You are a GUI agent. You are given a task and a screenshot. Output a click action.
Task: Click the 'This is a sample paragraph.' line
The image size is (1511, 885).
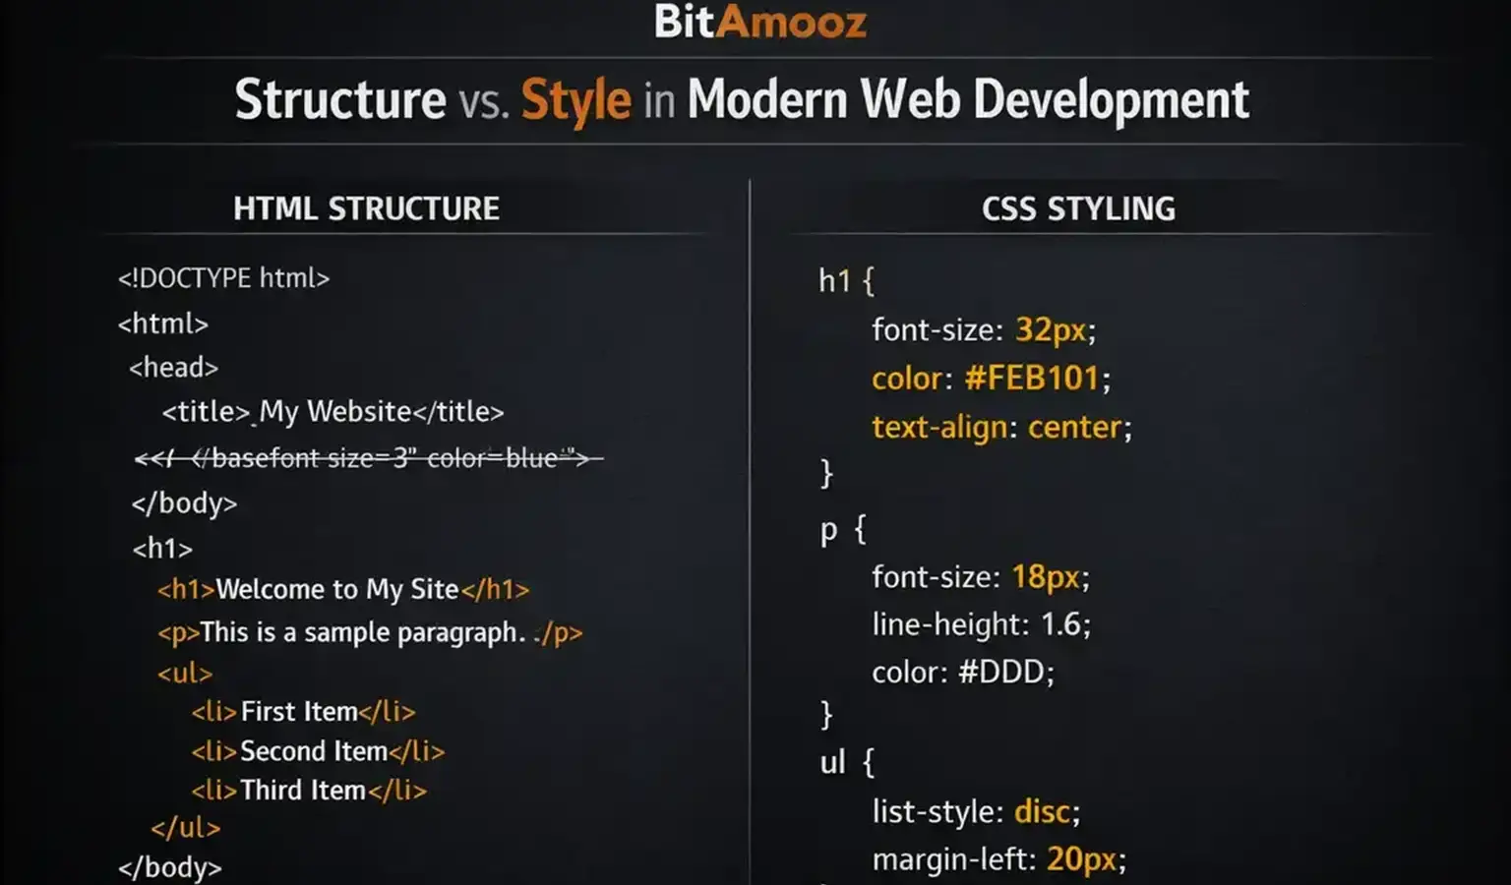(370, 632)
